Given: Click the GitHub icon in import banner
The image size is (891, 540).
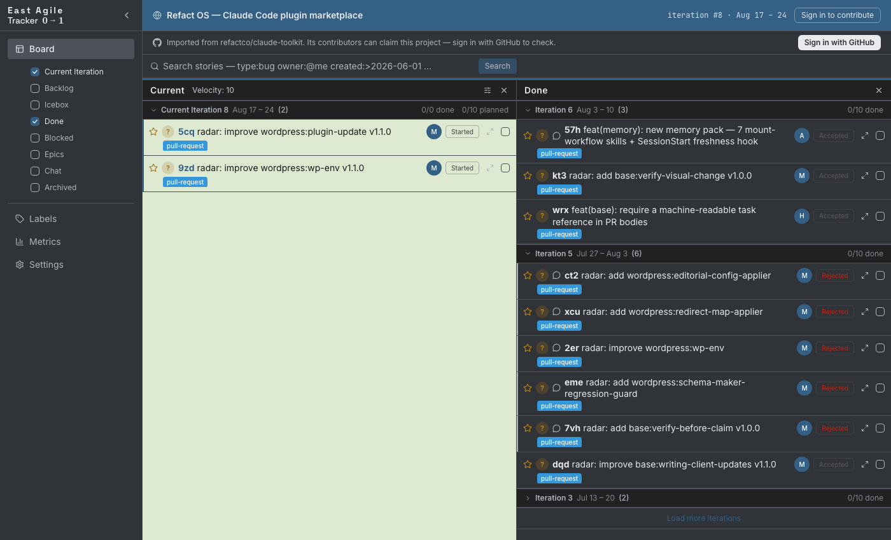Looking at the screenshot, I should tap(157, 43).
